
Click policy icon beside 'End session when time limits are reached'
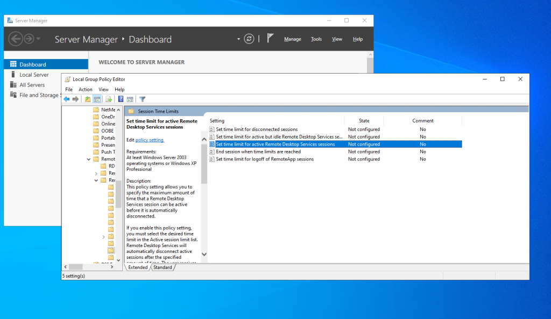coord(212,152)
